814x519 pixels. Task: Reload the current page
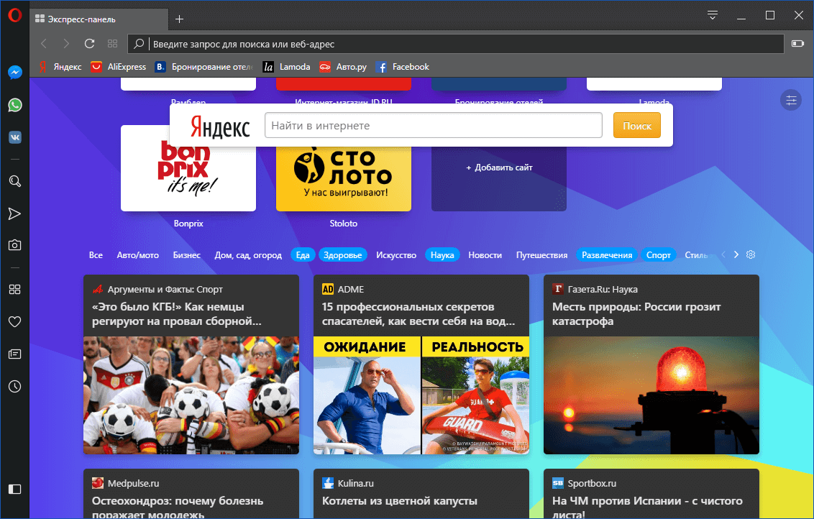tap(89, 44)
